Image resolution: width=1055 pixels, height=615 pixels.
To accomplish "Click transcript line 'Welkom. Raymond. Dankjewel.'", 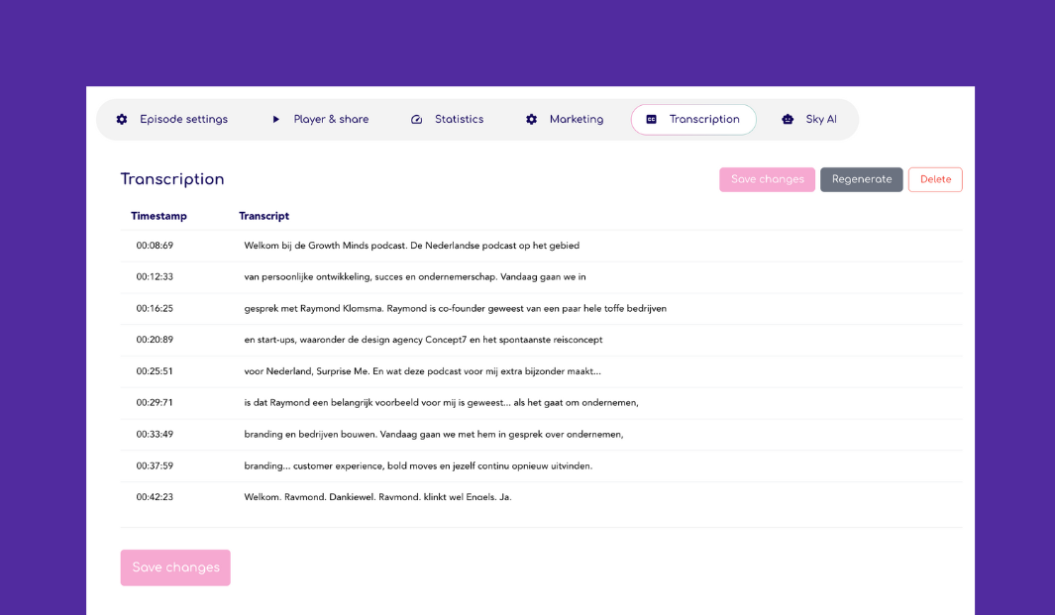I will pyautogui.click(x=377, y=497).
